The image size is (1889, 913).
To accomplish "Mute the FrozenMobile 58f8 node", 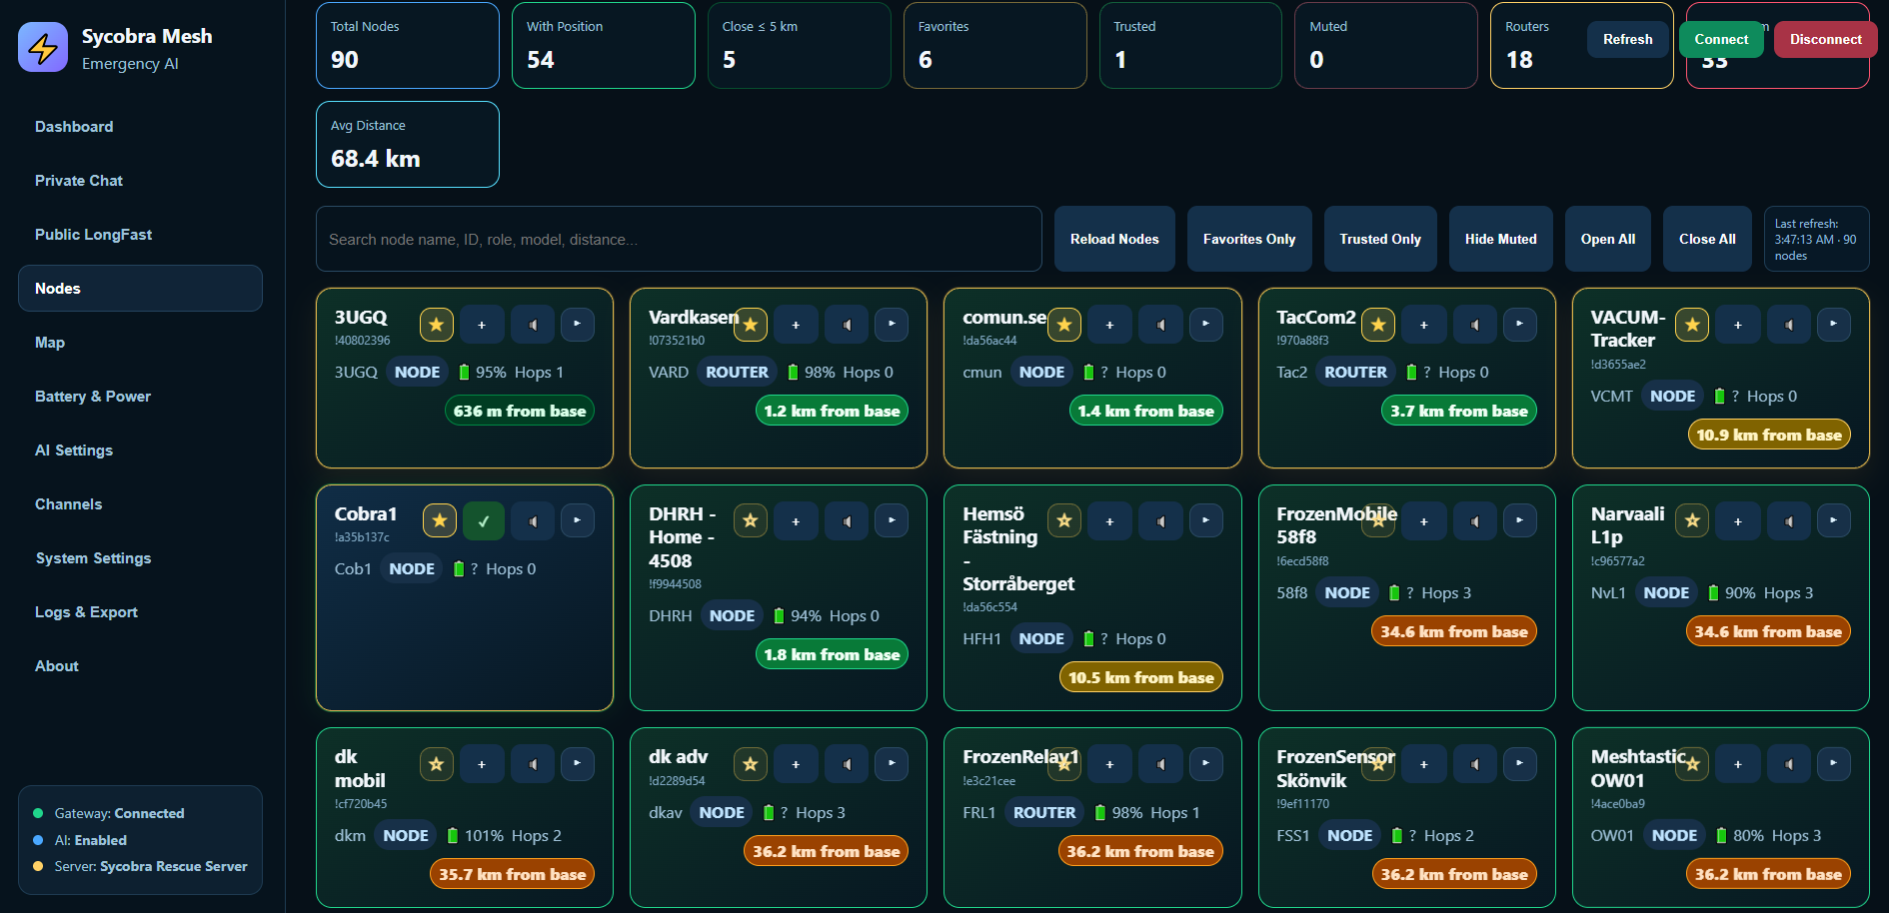I will tap(1474, 520).
